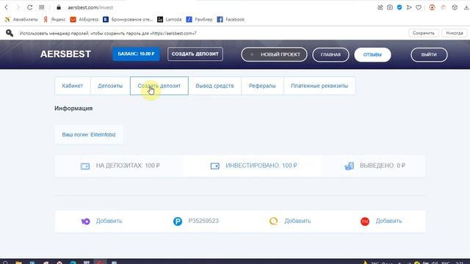Click СОЗДАТЬ ДЕПОЗИТ in the header

pyautogui.click(x=195, y=54)
